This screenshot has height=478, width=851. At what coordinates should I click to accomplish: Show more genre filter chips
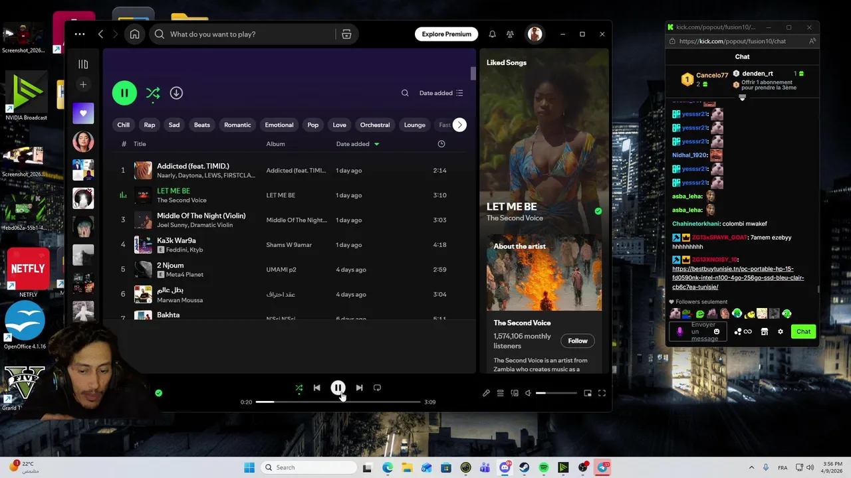pyautogui.click(x=459, y=125)
